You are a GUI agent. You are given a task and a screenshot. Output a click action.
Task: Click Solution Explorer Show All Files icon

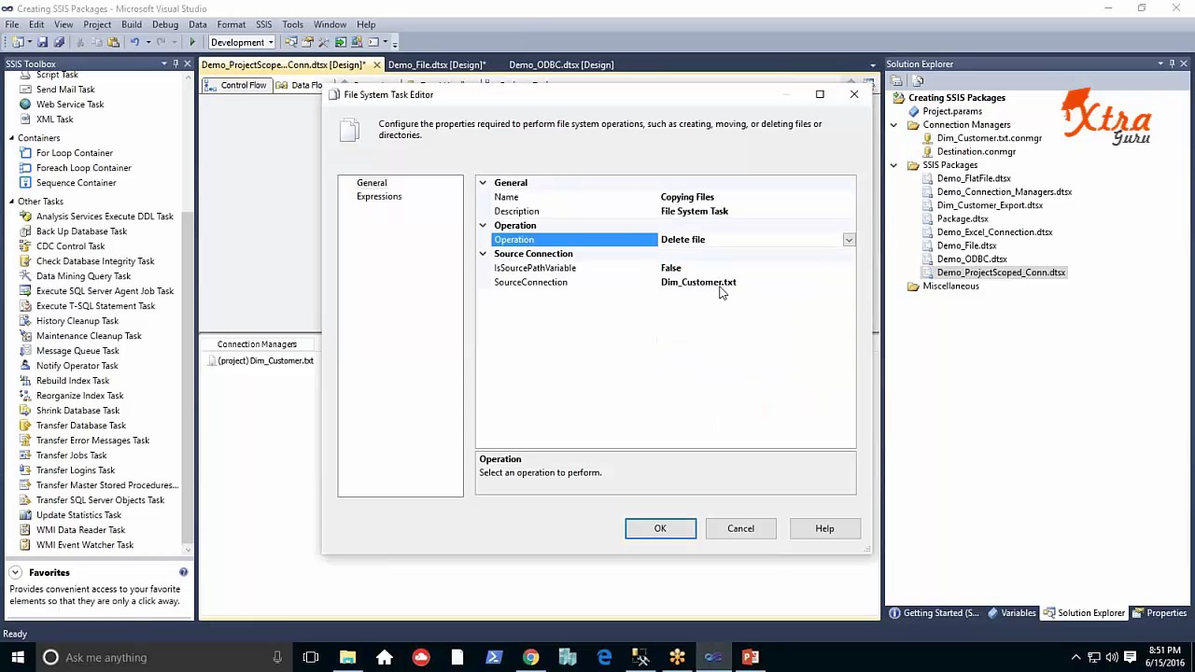tap(918, 81)
